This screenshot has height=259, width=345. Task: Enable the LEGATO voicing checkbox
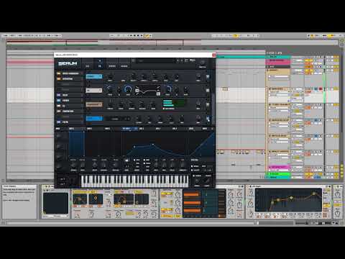192,170
